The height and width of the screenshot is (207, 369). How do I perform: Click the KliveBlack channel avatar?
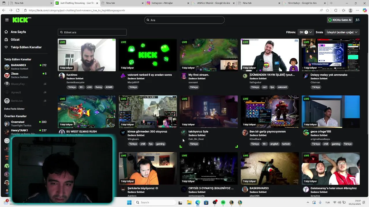245,133
